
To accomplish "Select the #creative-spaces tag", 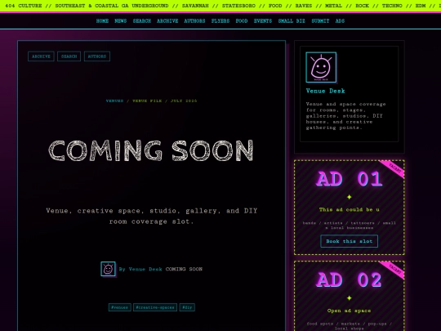I will [x=155, y=307].
